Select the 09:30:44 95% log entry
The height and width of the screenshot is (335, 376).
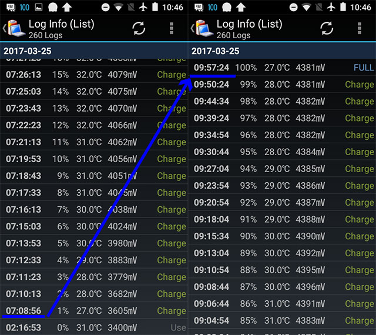[x=282, y=152]
